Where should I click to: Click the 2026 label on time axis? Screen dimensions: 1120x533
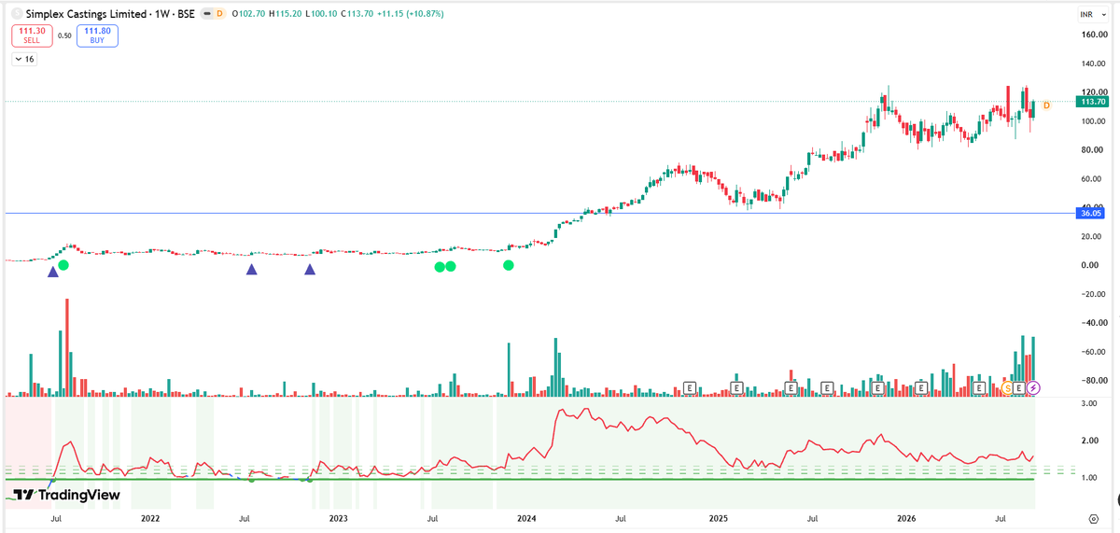click(x=905, y=517)
